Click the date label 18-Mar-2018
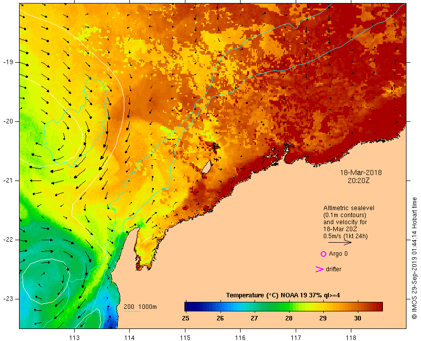 click(x=361, y=173)
